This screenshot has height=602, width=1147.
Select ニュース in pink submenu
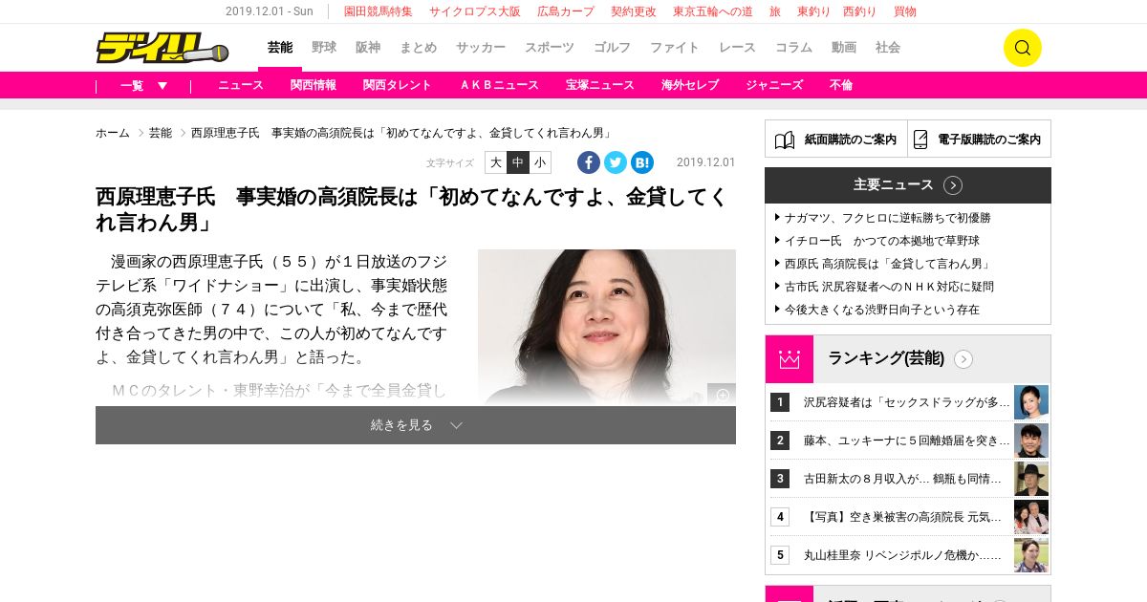coord(241,85)
